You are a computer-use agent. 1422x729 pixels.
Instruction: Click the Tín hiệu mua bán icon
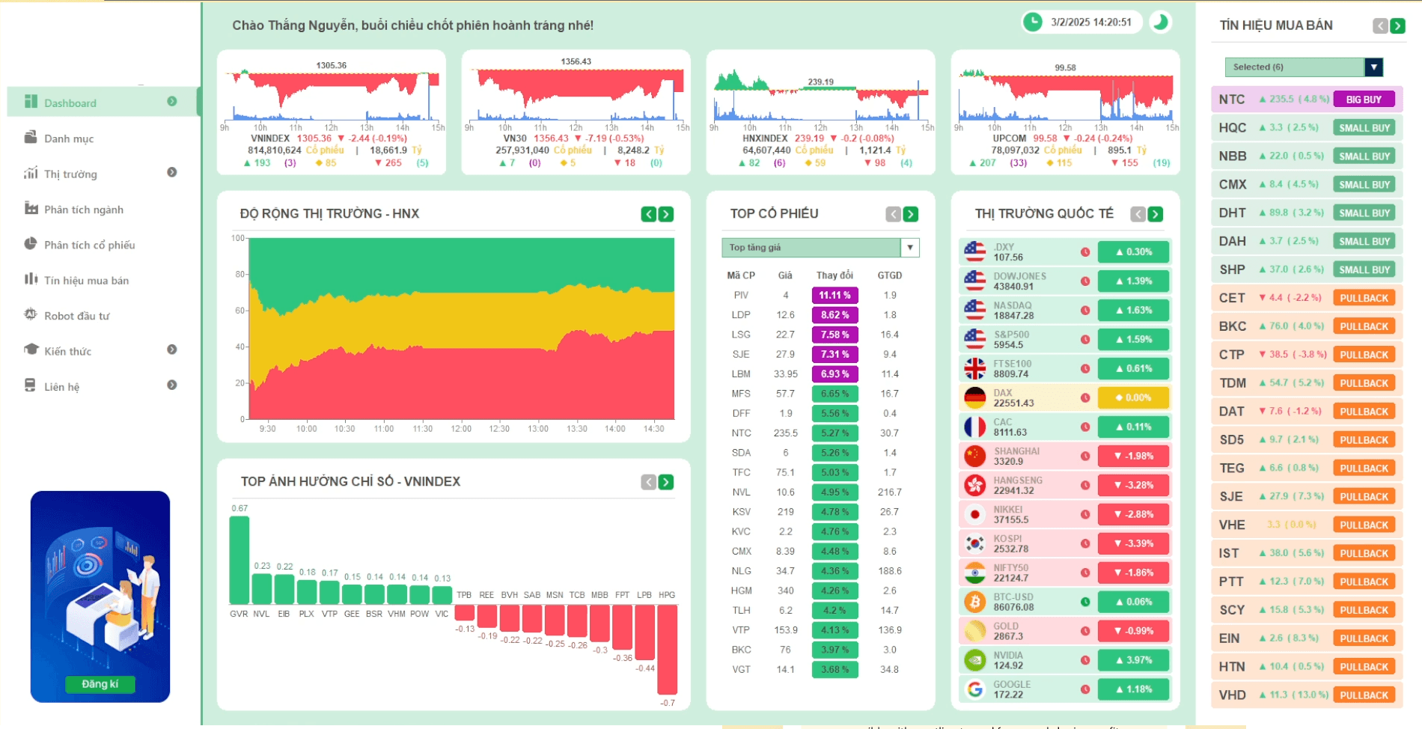coord(31,279)
